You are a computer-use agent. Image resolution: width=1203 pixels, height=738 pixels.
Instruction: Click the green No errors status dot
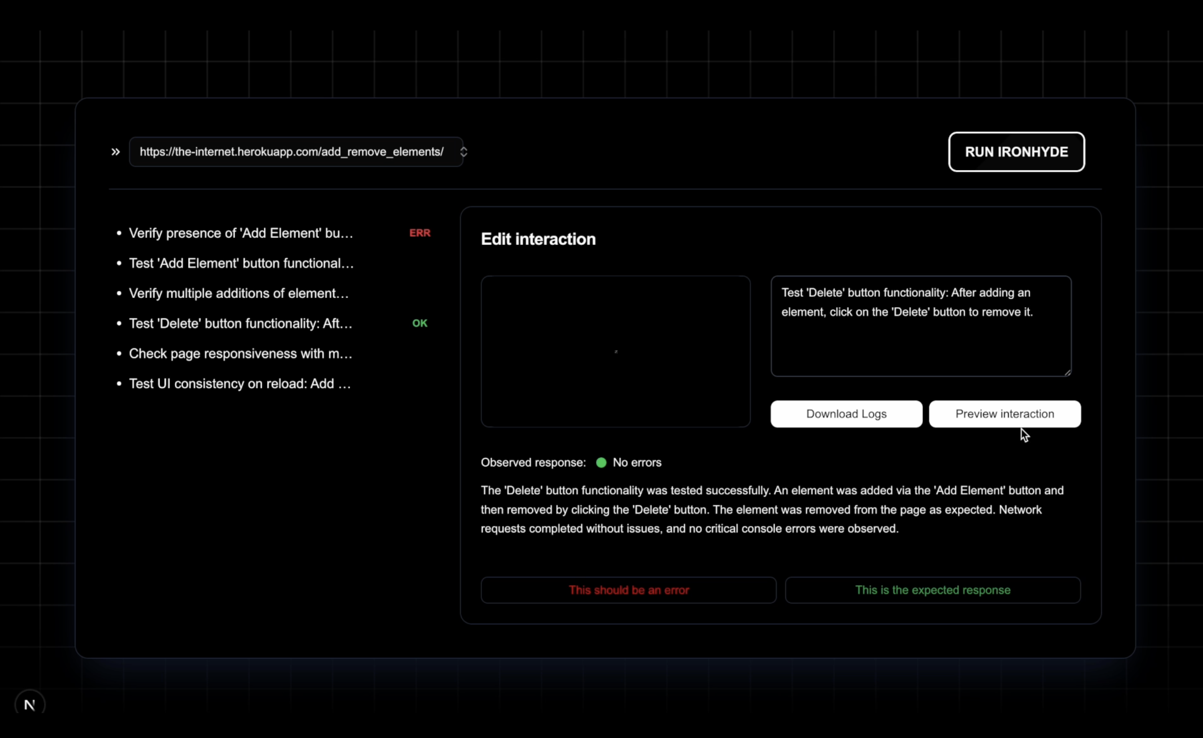pos(601,462)
